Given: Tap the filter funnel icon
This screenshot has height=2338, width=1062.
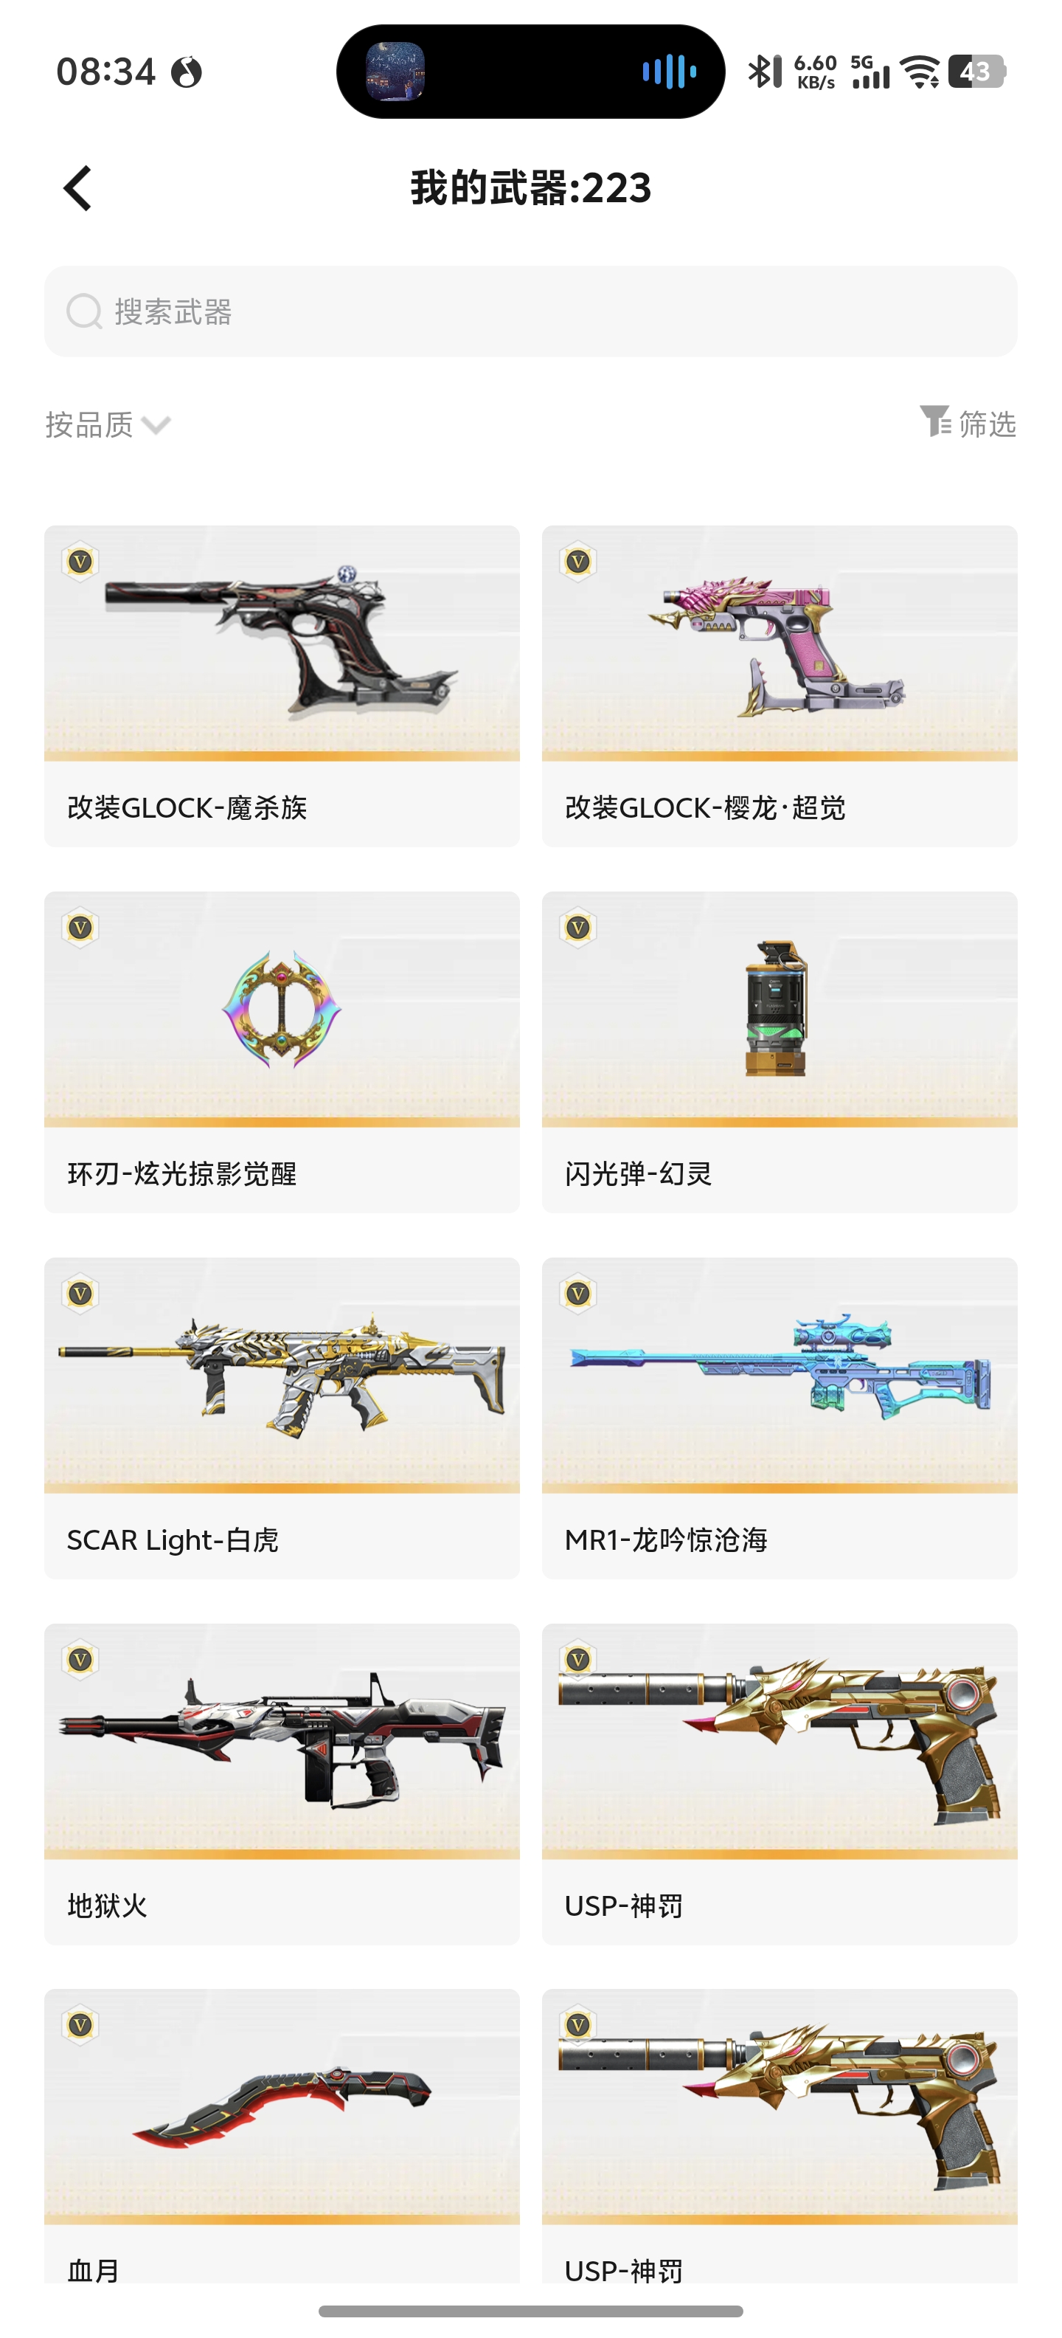Looking at the screenshot, I should pyautogui.click(x=935, y=421).
